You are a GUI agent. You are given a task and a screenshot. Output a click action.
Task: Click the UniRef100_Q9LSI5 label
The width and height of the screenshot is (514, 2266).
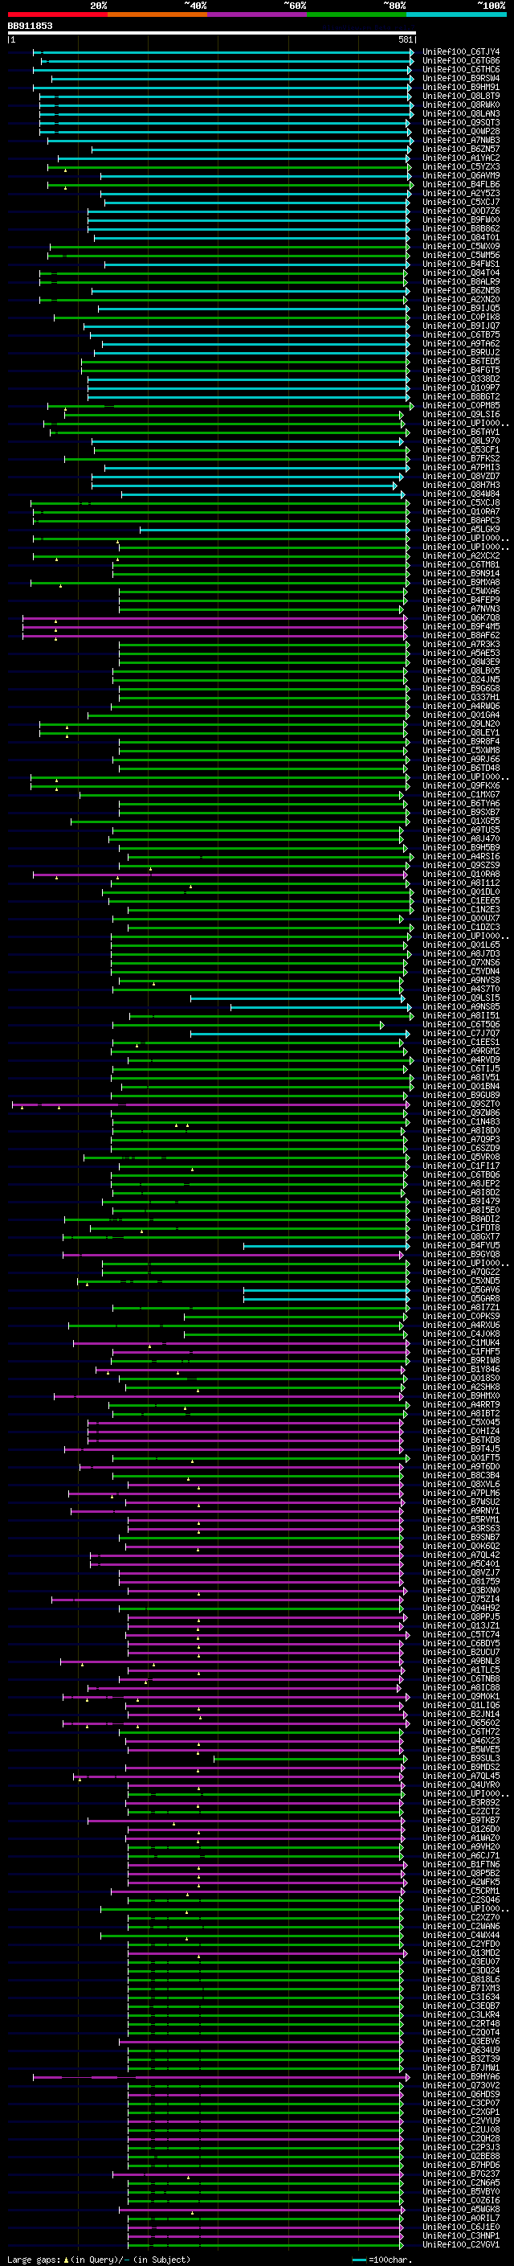point(461,998)
